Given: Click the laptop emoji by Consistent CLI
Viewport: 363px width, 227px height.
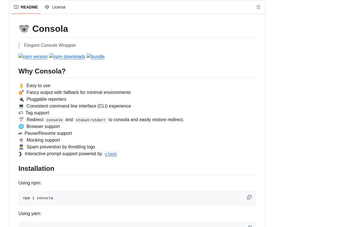Looking at the screenshot, I should point(21,106).
